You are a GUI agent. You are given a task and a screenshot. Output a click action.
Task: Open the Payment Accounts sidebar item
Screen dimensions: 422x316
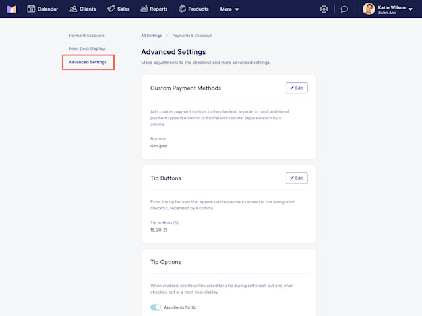(x=86, y=35)
